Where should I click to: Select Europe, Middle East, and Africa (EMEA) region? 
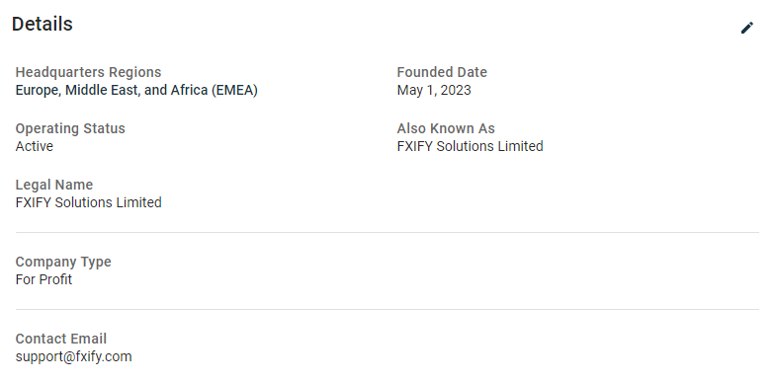(136, 91)
